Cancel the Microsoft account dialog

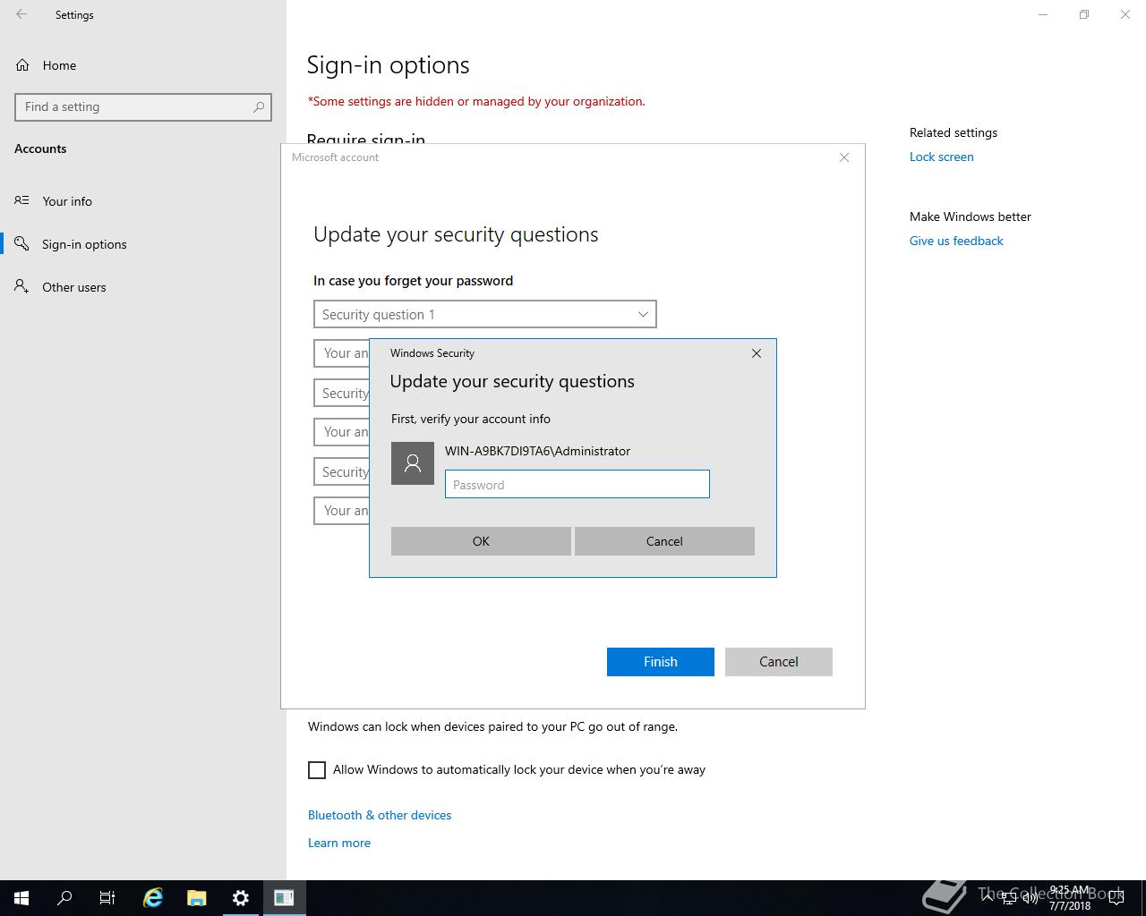click(779, 662)
